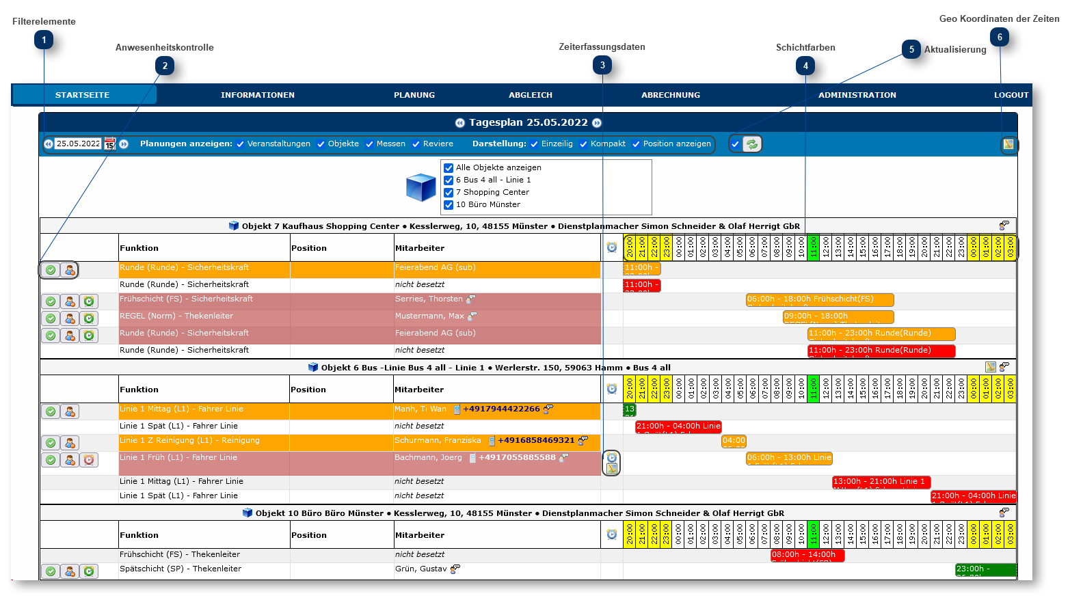This screenshot has width=1083, height=598.
Task: Open the Informationen menu
Action: [258, 95]
